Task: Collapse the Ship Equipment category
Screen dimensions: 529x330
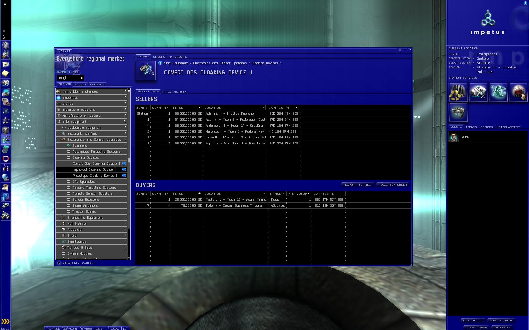Action: click(124, 121)
